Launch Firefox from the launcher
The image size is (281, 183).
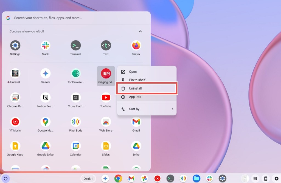pyautogui.click(x=136, y=48)
